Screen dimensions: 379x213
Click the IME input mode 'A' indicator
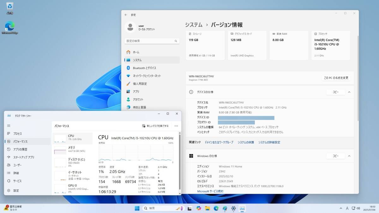click(347, 208)
